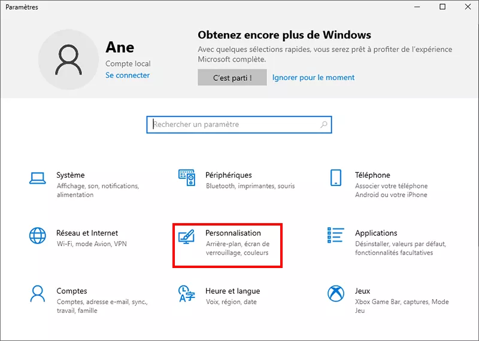Open the Personnalisation category label
This screenshot has width=479, height=341.
coord(233,233)
